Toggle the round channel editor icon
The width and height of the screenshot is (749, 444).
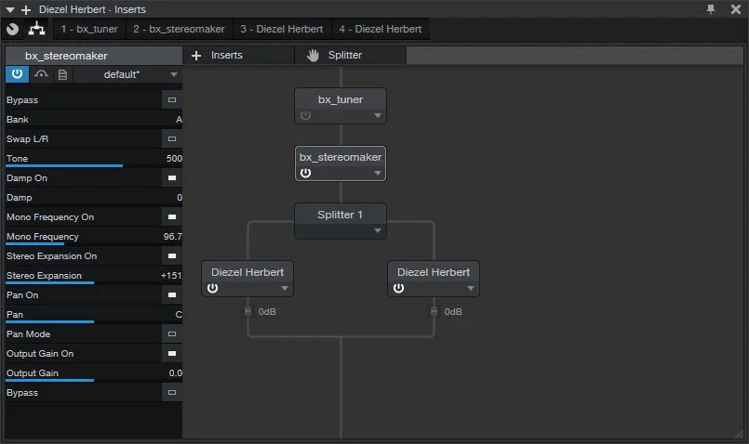(x=13, y=29)
